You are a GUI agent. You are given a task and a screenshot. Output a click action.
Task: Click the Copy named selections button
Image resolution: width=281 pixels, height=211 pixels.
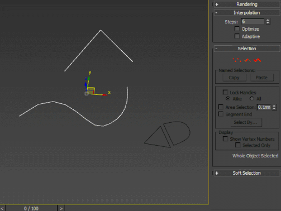[234, 78]
